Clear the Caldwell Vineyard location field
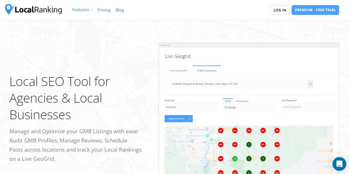350x174 pixels. 310,84
